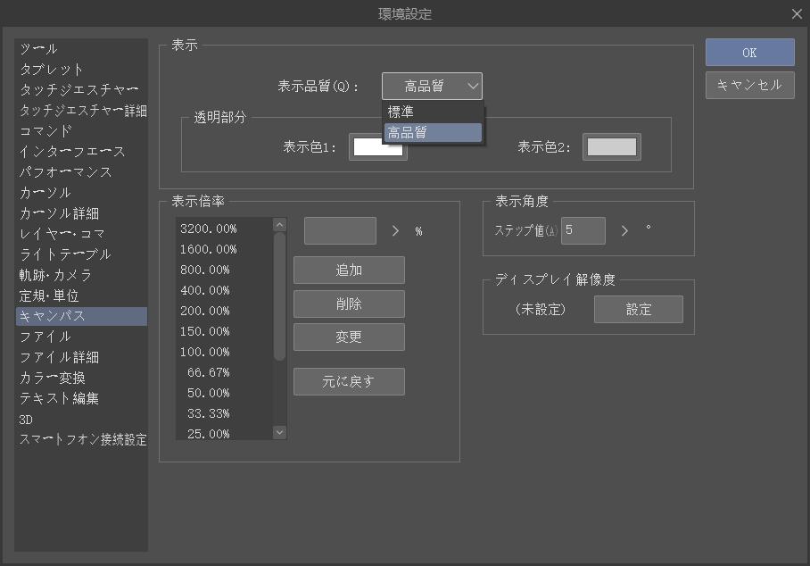Open ファイル詳細 settings

coord(81,357)
